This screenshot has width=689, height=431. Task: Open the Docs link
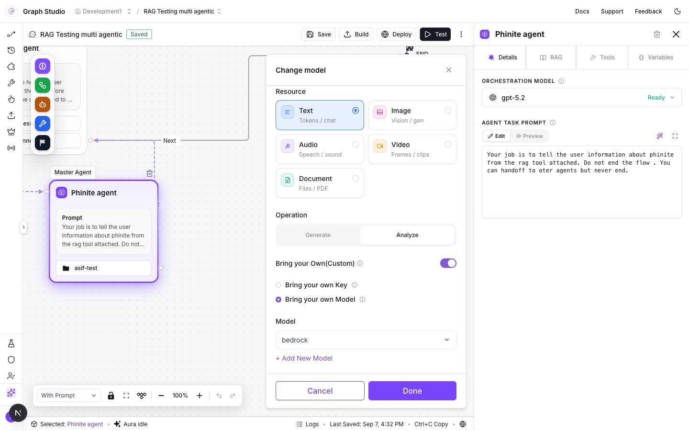[582, 11]
